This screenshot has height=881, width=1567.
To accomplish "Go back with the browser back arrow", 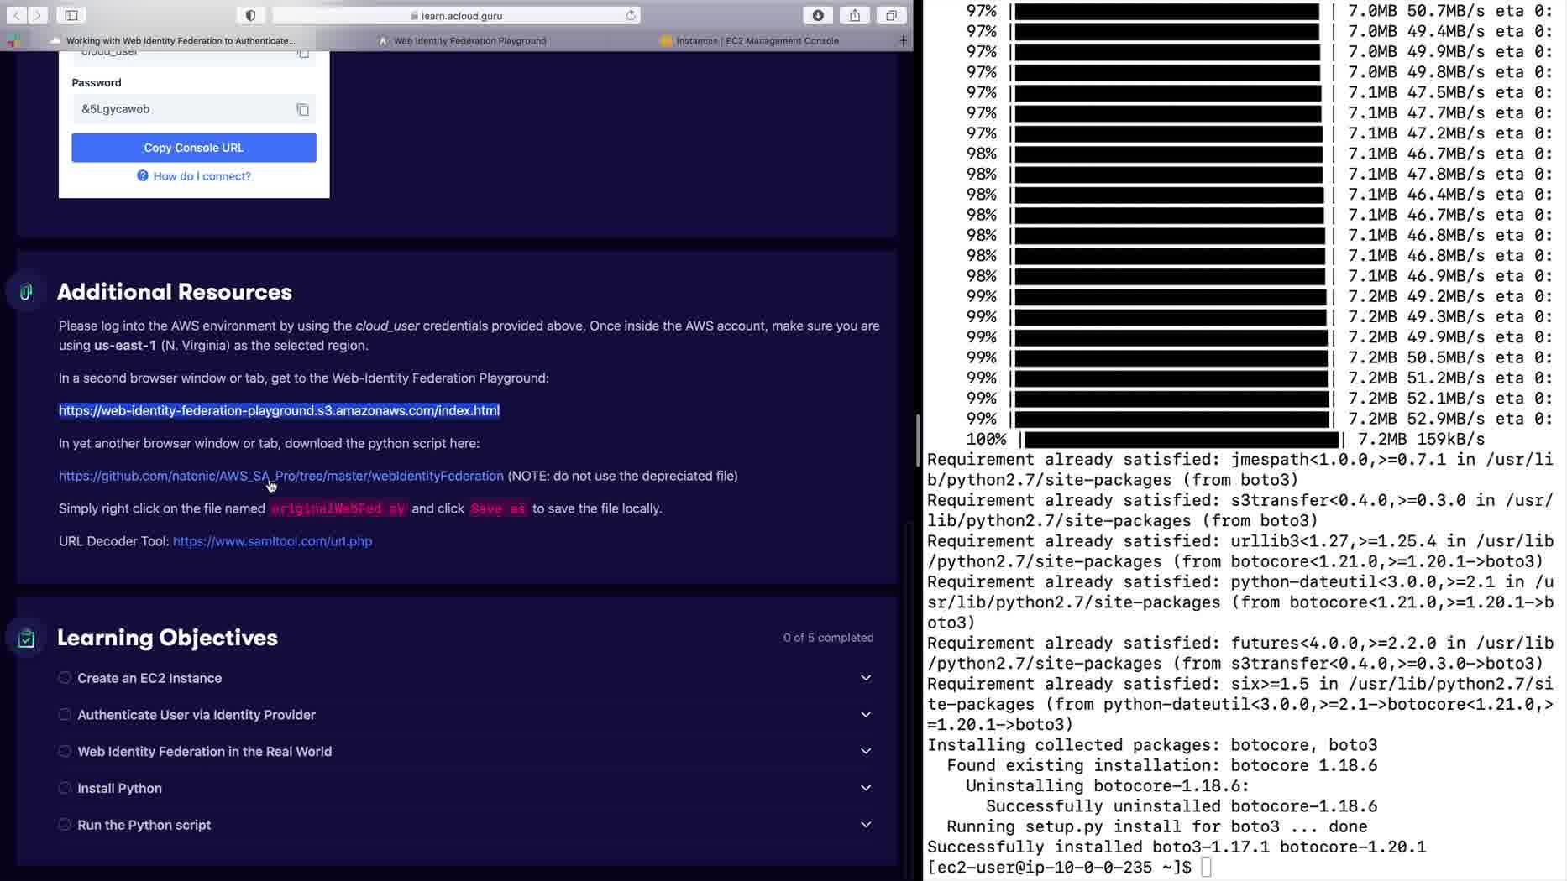I will click(x=16, y=15).
